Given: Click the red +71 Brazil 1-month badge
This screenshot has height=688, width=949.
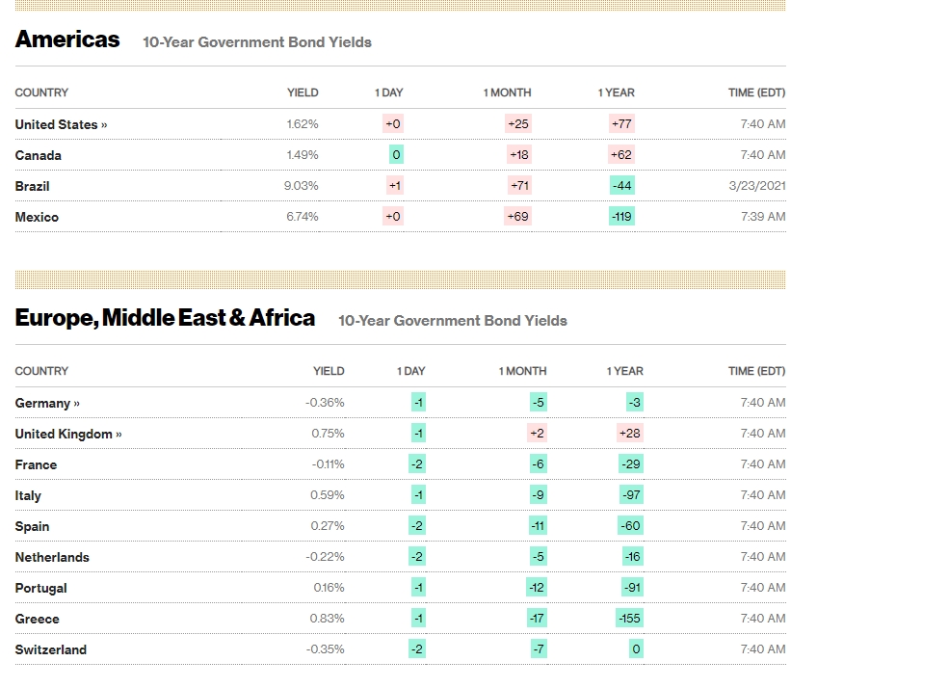Looking at the screenshot, I should tap(518, 186).
